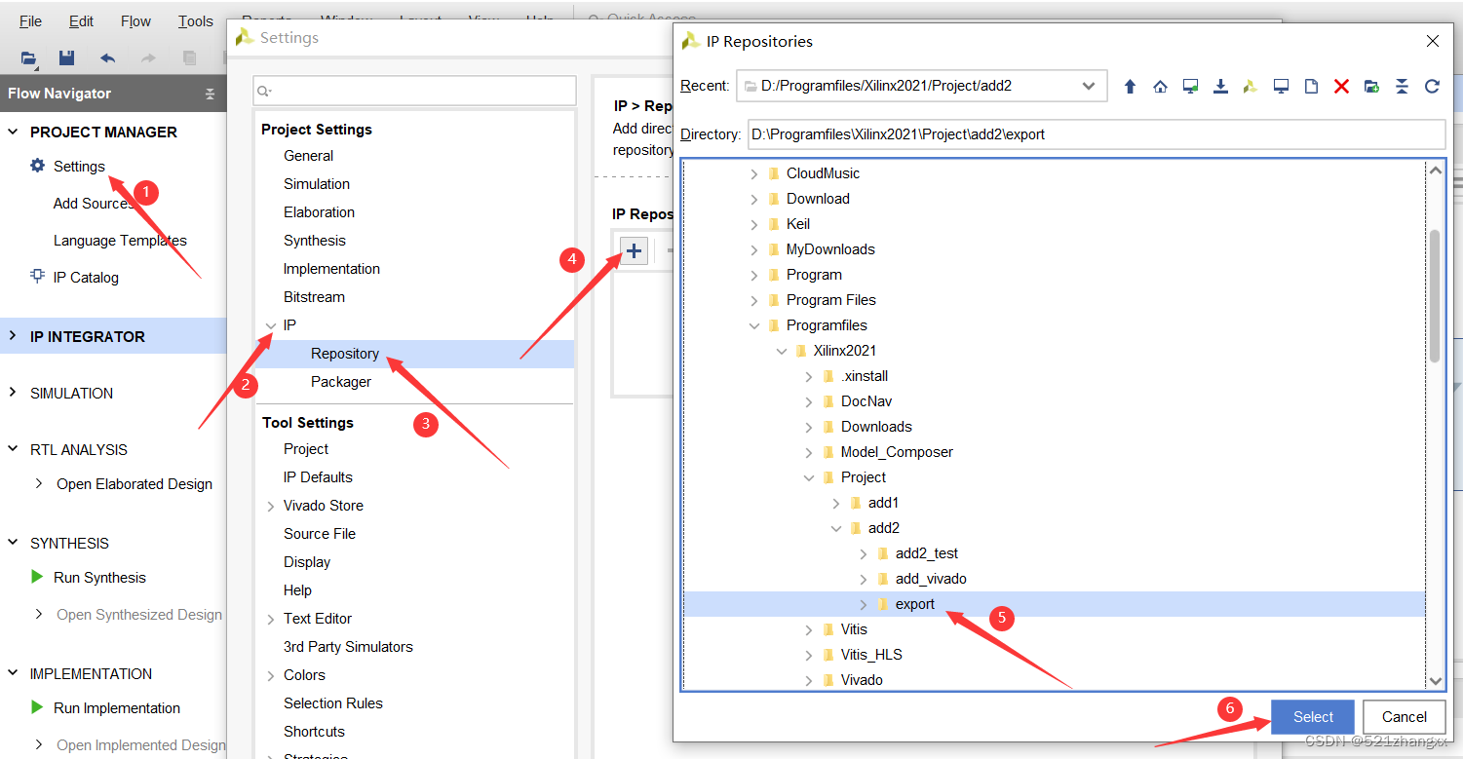
Task: Add IP repository plus button
Action: (x=634, y=250)
